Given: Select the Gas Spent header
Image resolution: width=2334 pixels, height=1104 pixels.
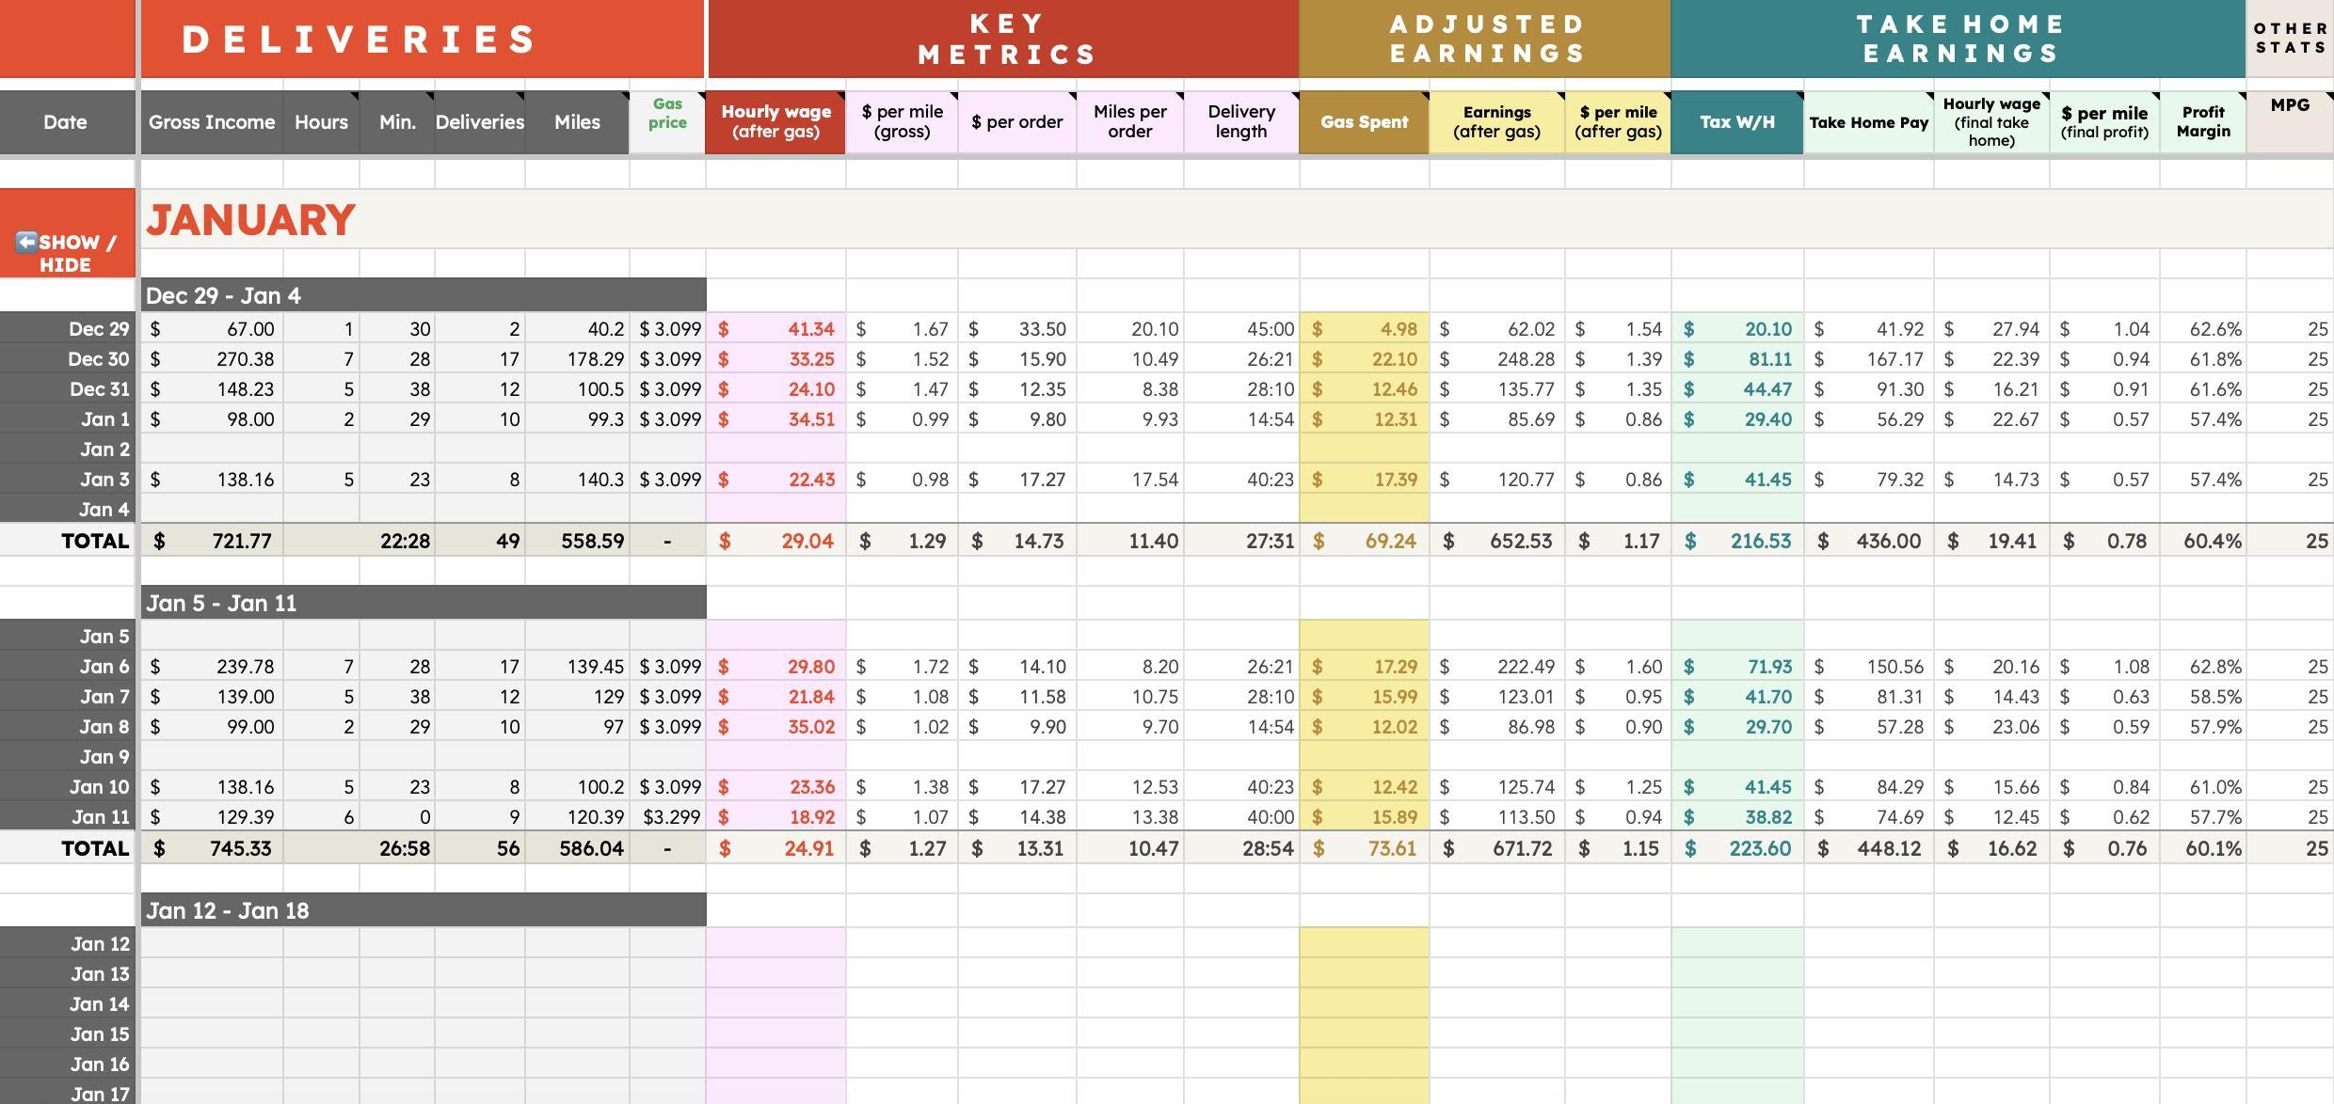Looking at the screenshot, I should point(1364,122).
